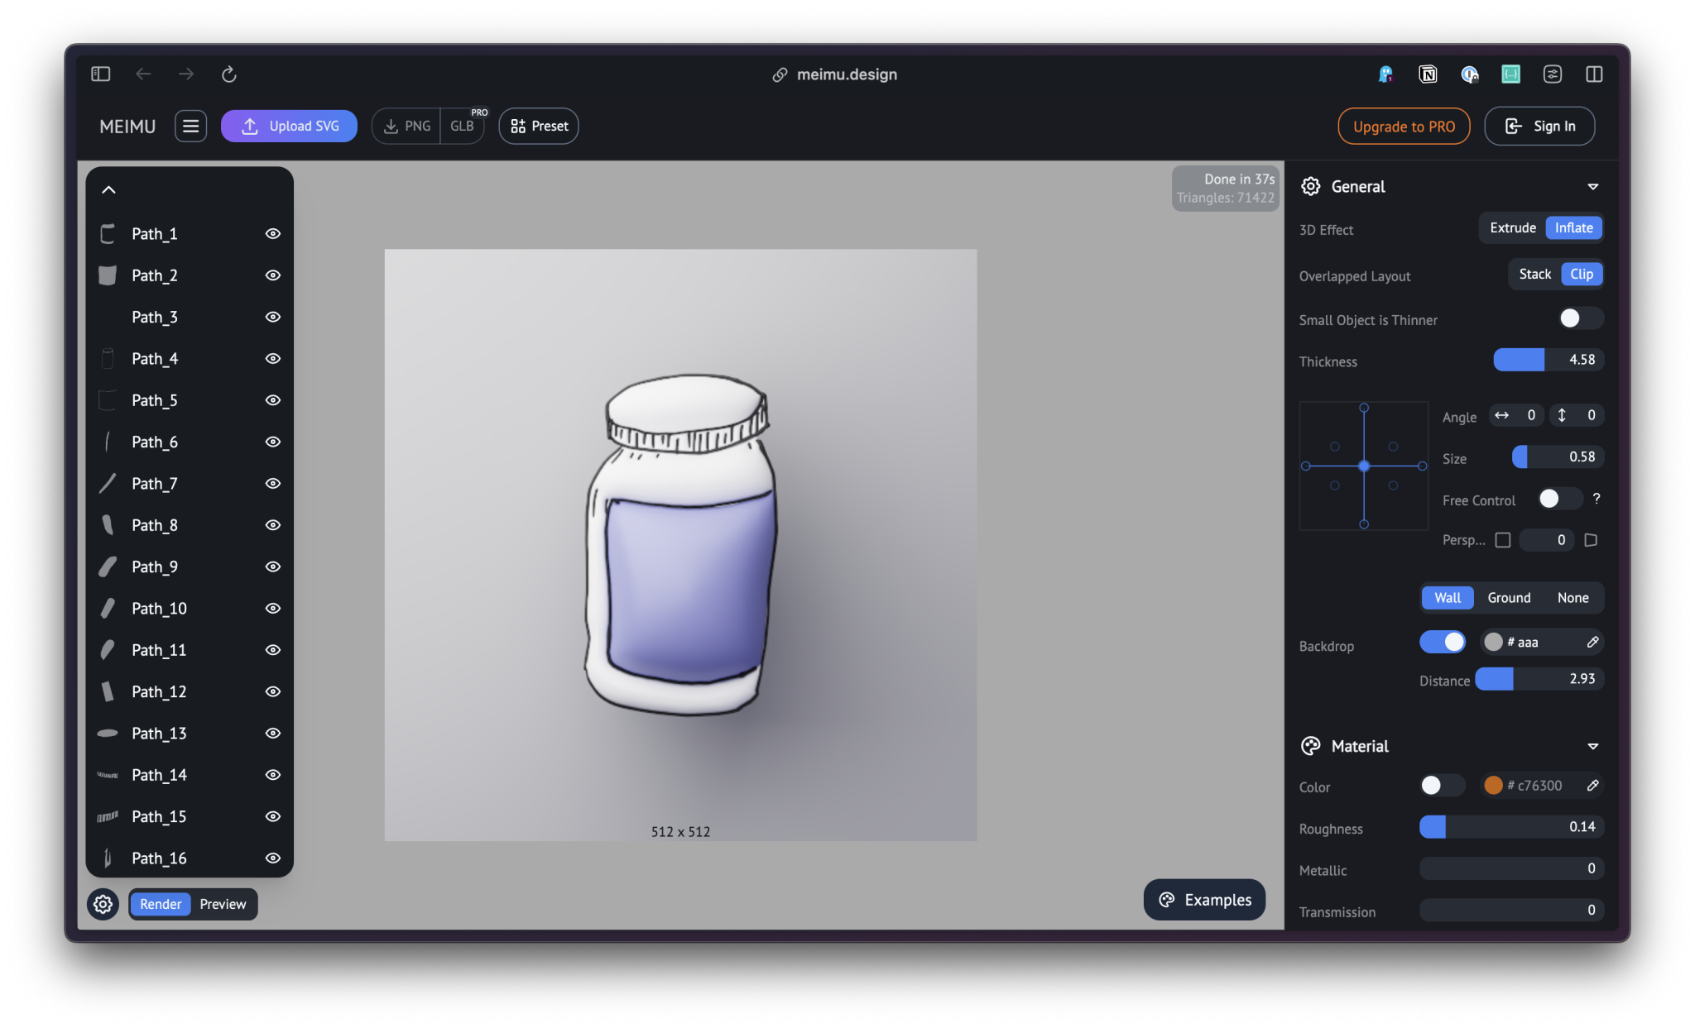Collapse the General section
The width and height of the screenshot is (1695, 1028).
[x=1592, y=187]
